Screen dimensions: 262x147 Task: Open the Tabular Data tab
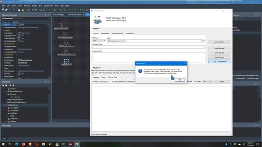click(112, 77)
